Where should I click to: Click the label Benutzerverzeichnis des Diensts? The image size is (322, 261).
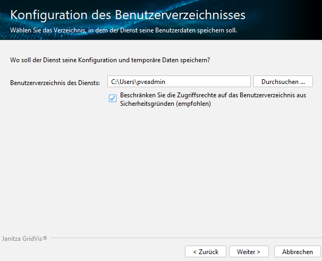55,82
